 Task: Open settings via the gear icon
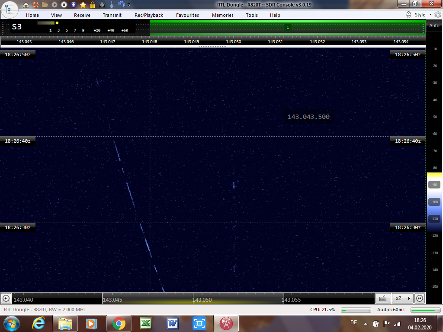coord(438,15)
